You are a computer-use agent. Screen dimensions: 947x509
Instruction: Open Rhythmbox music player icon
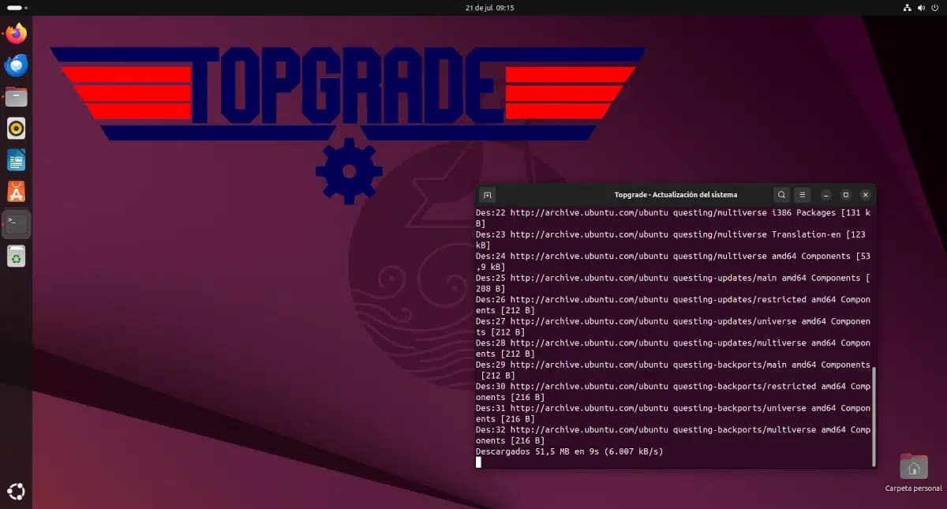[x=16, y=128]
